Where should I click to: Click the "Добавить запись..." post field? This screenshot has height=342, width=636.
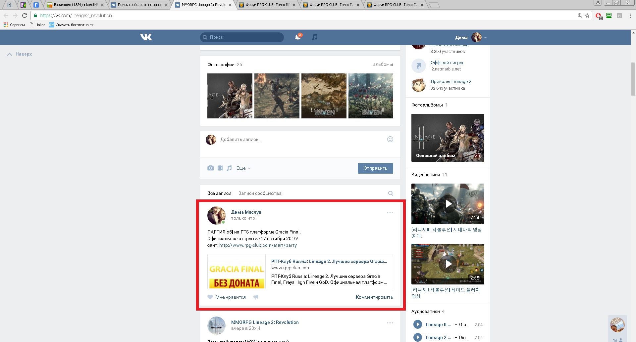click(300, 140)
